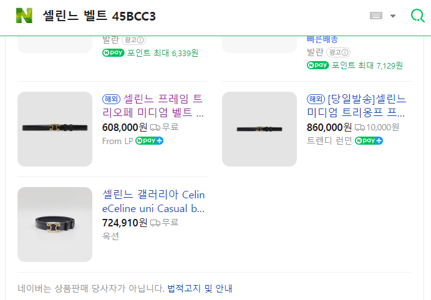Click the 608,000원 belt thumbnail

pyautogui.click(x=55, y=128)
